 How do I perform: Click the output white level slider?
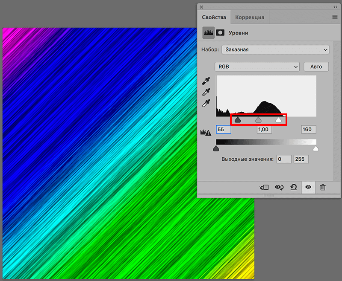tap(316, 148)
